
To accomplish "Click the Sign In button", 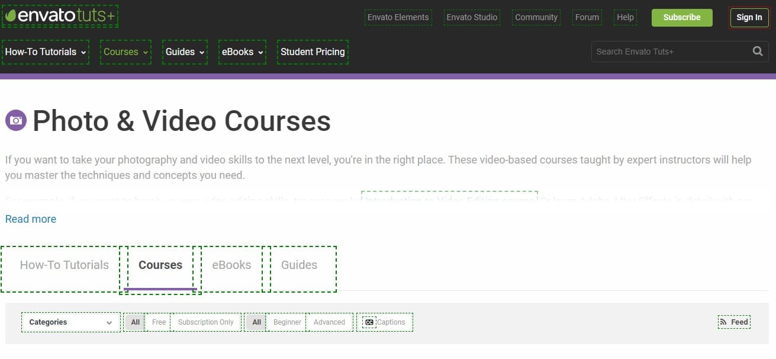I will [x=749, y=18].
